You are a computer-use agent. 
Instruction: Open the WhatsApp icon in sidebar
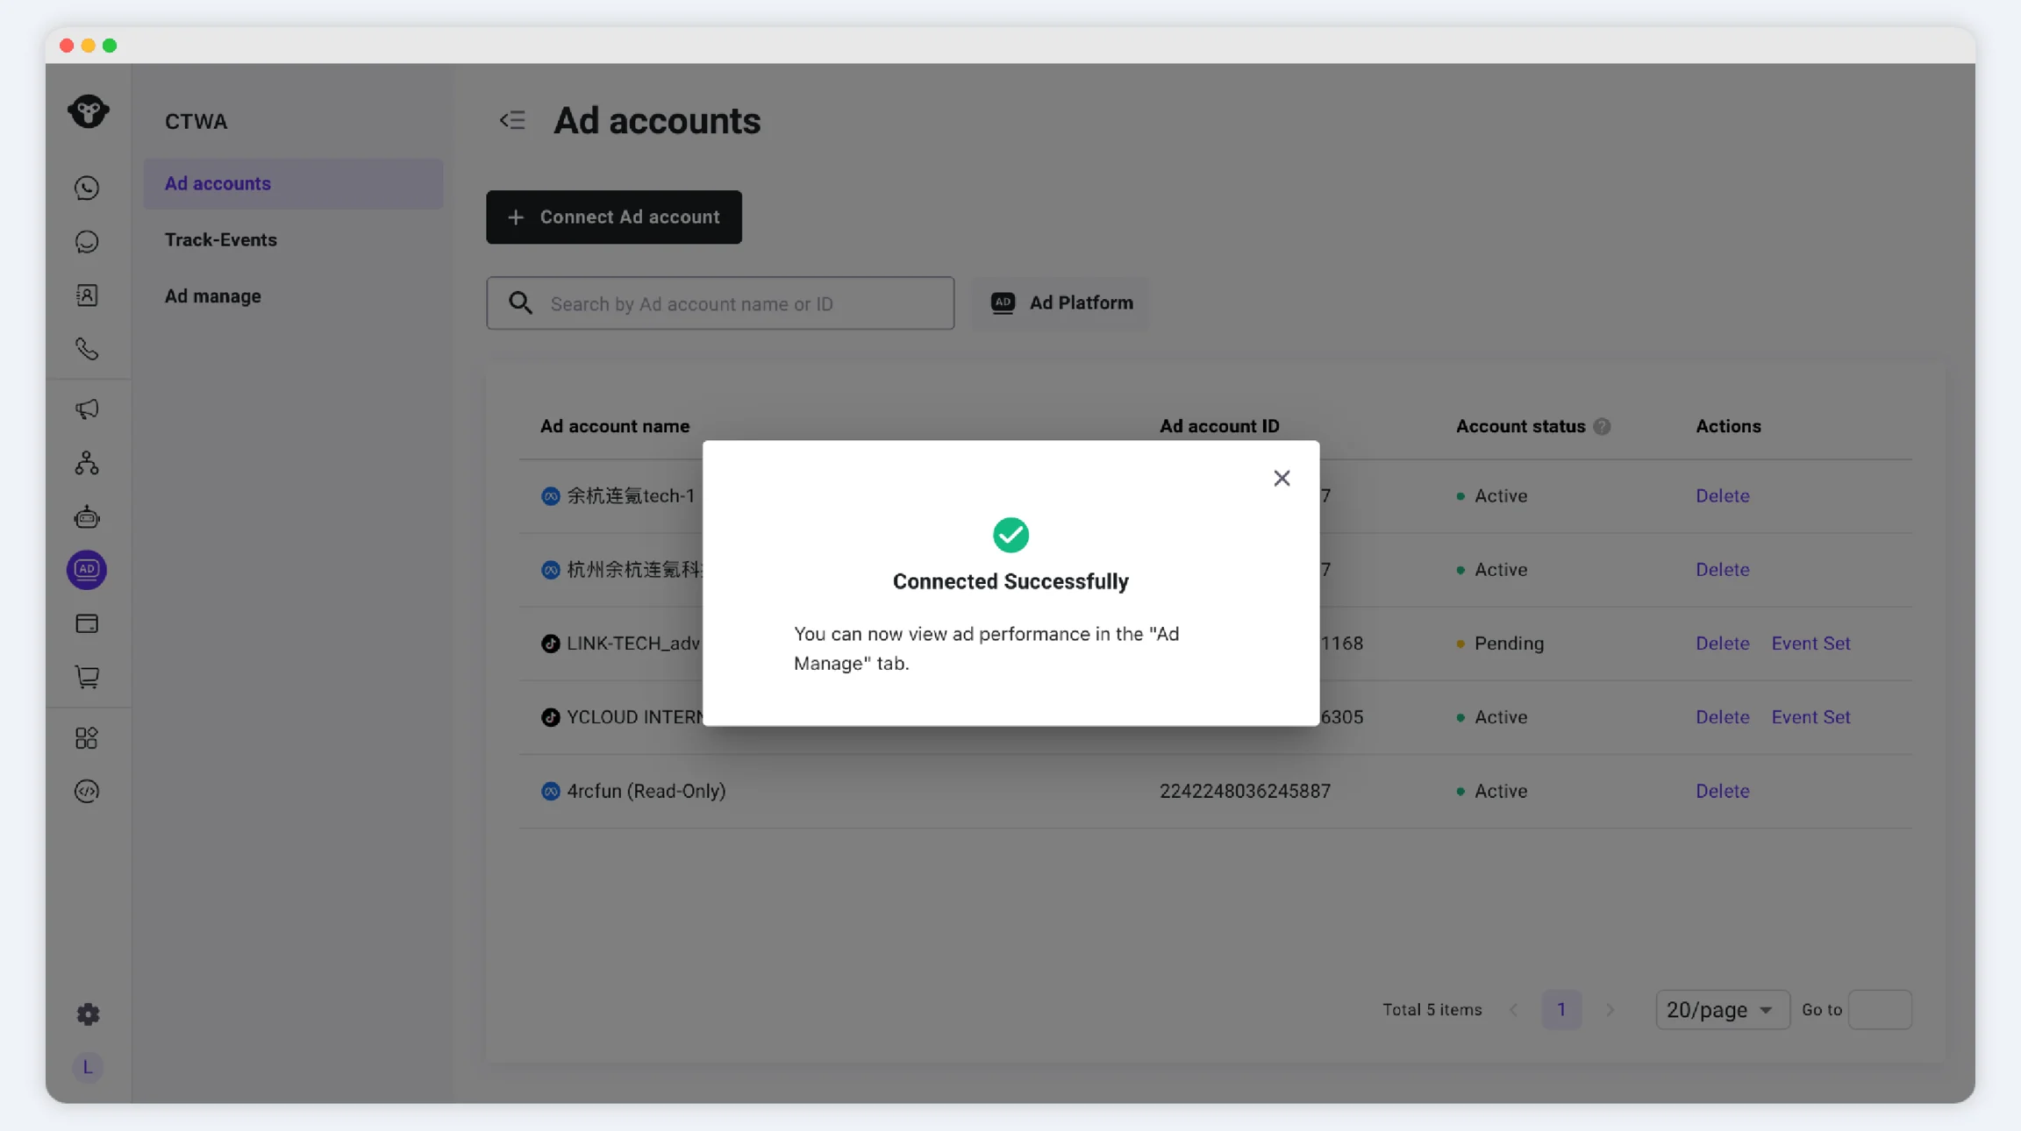87,188
